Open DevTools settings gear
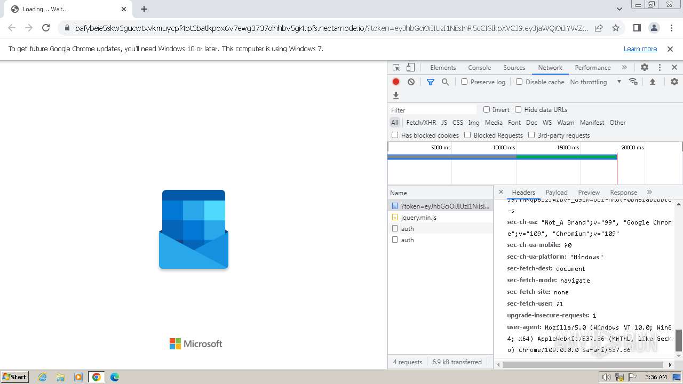The width and height of the screenshot is (683, 384). coord(645,68)
